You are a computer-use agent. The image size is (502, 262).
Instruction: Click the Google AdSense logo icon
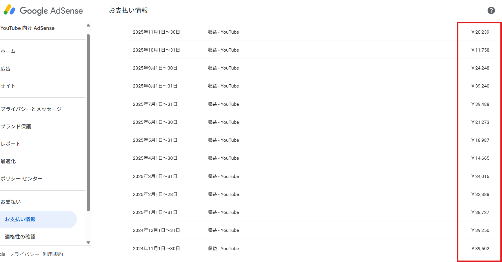tap(9, 10)
